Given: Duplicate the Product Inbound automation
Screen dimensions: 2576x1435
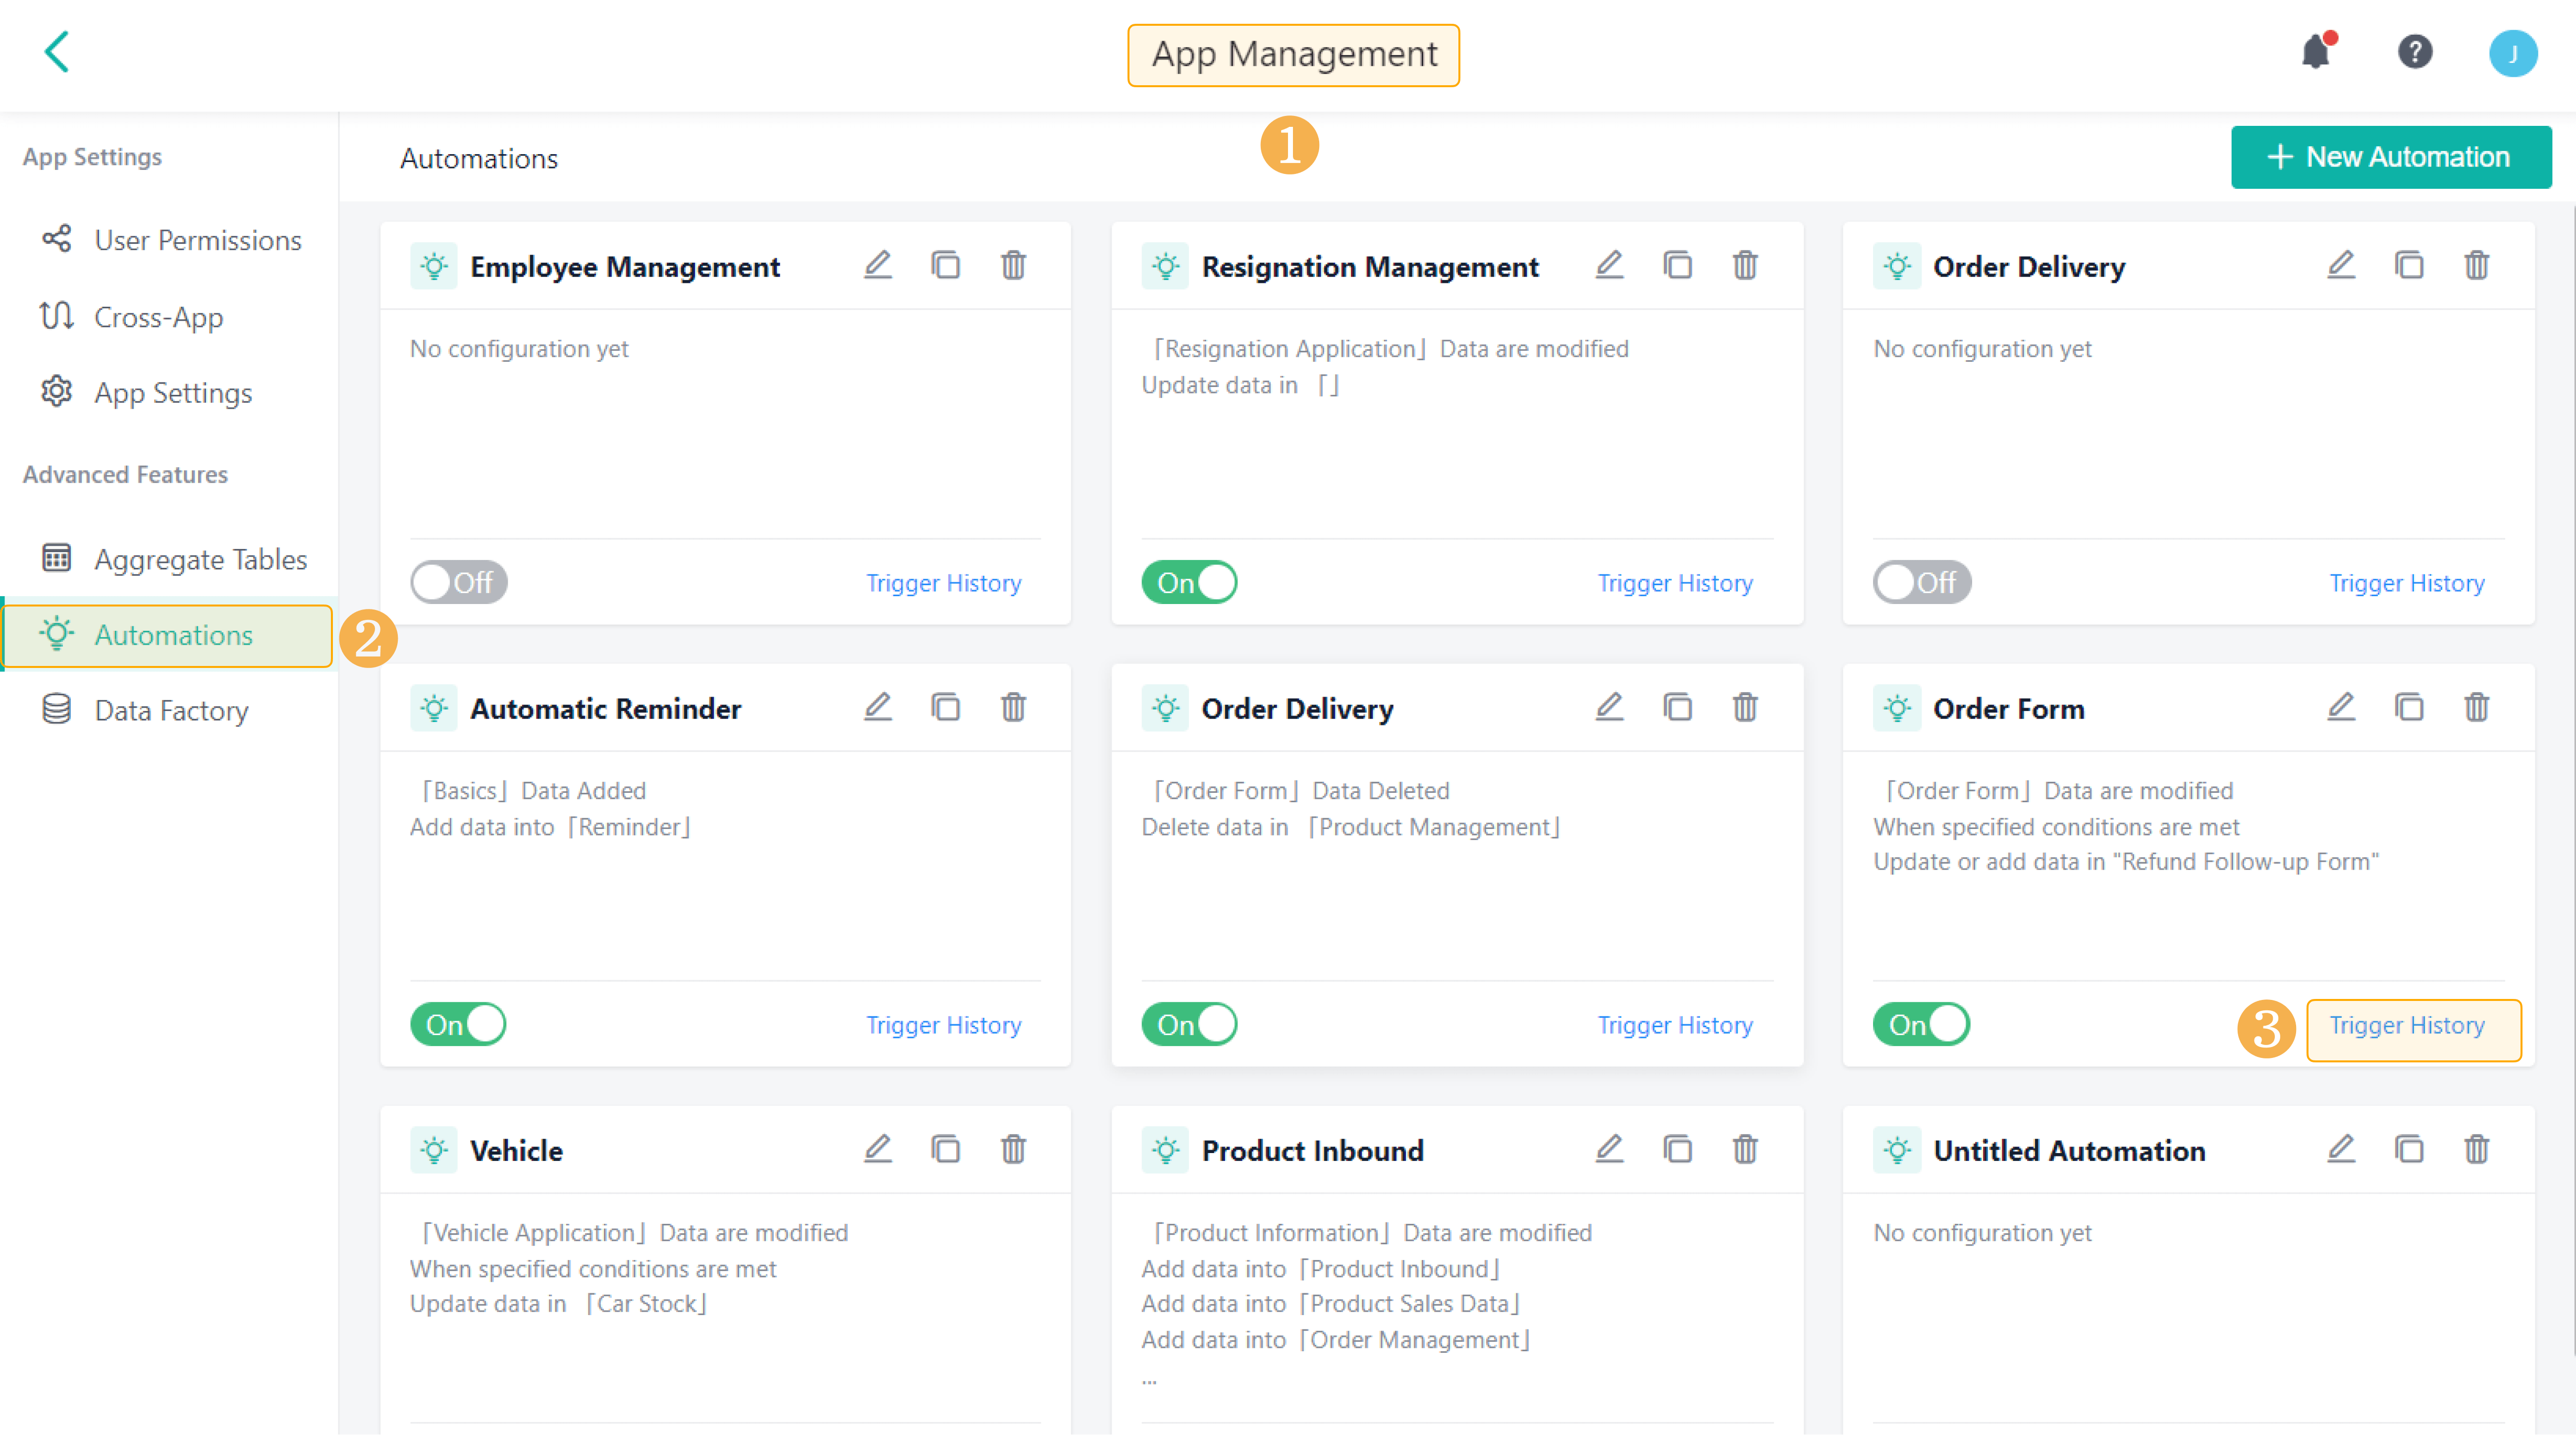Looking at the screenshot, I should 1678,1149.
